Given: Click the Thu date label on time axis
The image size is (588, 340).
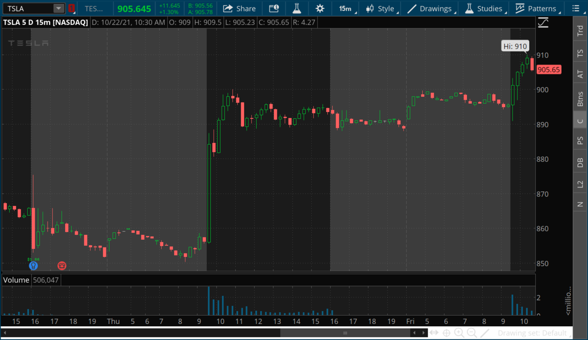Looking at the screenshot, I should pos(113,321).
